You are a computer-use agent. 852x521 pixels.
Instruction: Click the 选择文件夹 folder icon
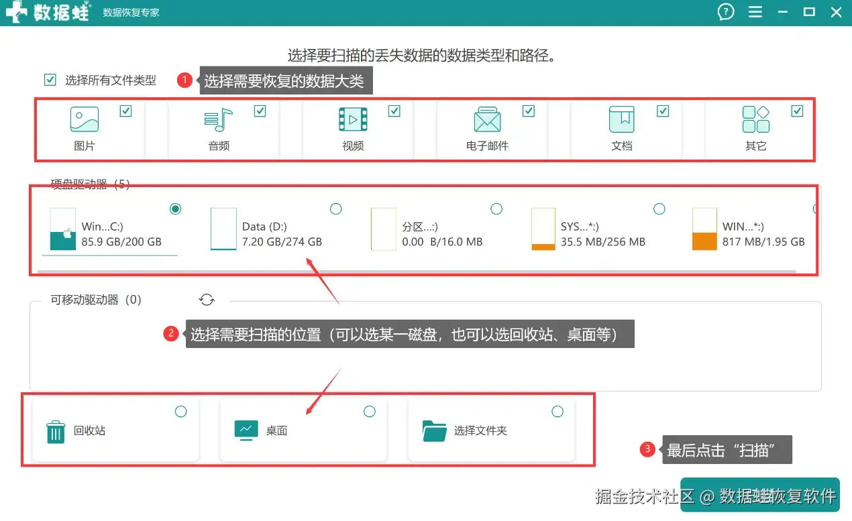coord(435,430)
